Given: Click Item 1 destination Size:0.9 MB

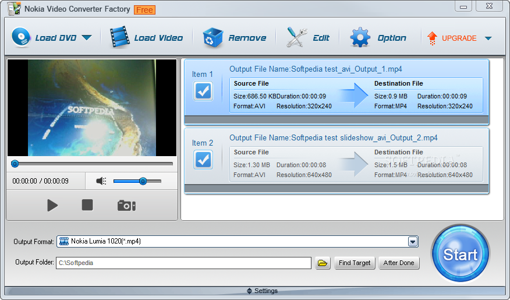Looking at the screenshot, I should coord(391,96).
